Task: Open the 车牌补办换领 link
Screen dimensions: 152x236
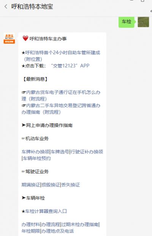Action: click(x=35, y=152)
